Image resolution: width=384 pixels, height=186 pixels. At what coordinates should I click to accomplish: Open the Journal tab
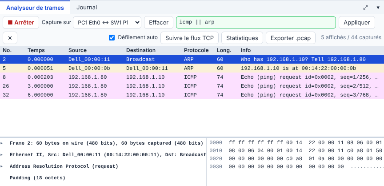[87, 8]
